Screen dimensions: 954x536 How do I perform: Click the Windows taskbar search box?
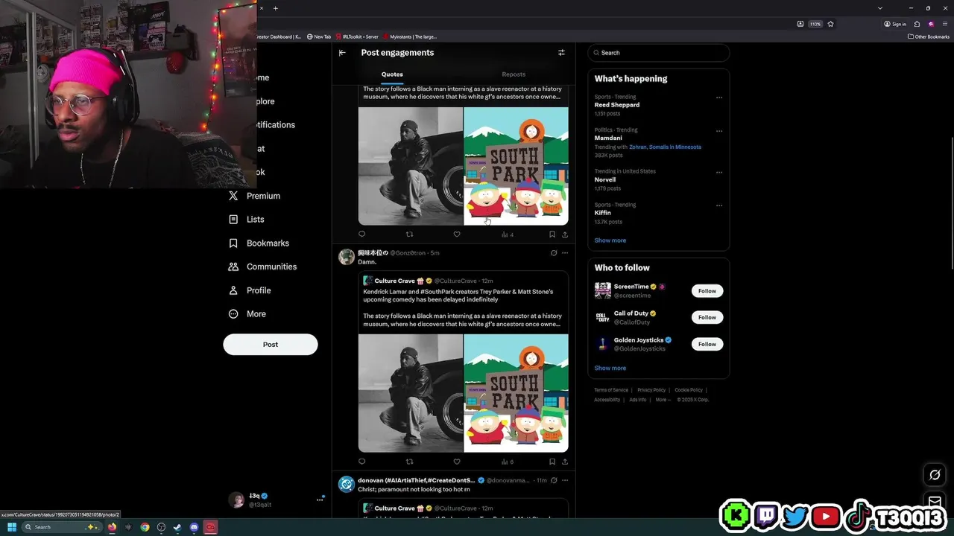pos(62,527)
